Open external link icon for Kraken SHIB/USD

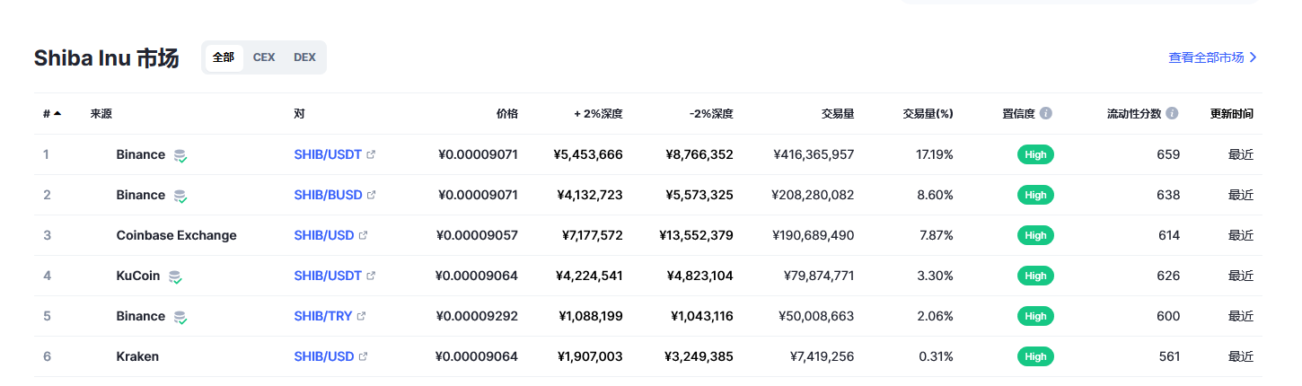point(363,356)
